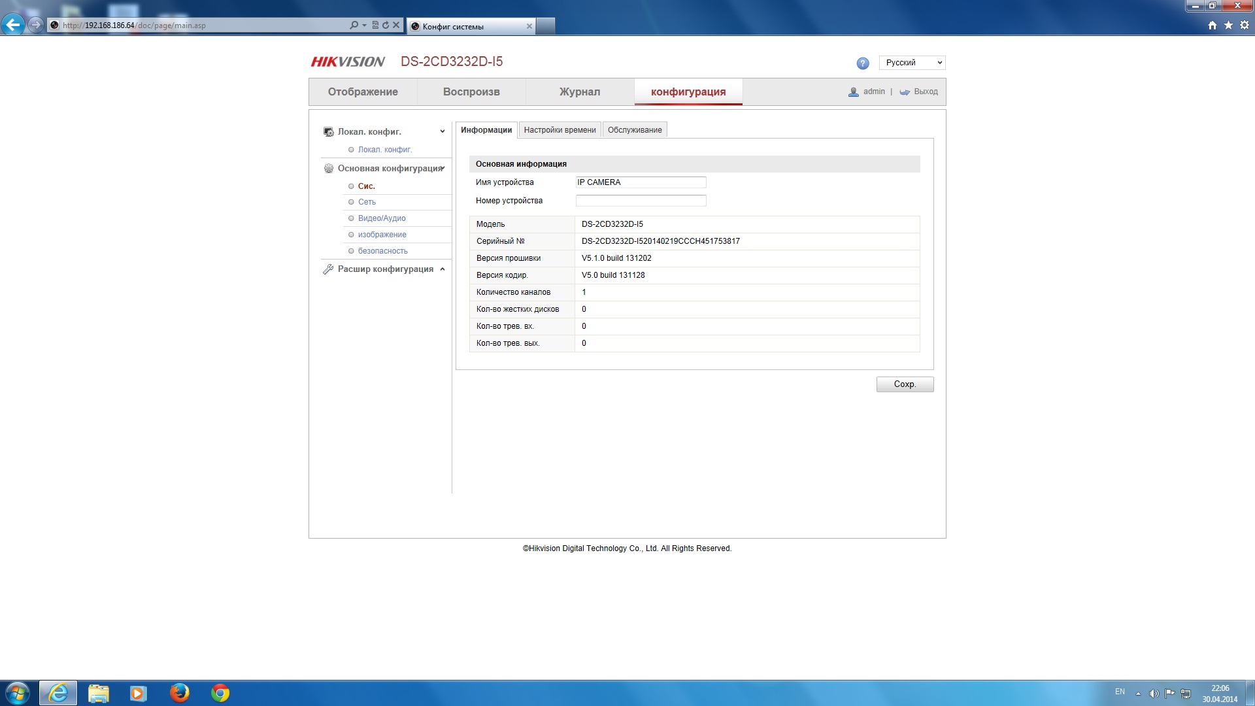
Task: Open Настройки времени sub-tab
Action: click(560, 130)
